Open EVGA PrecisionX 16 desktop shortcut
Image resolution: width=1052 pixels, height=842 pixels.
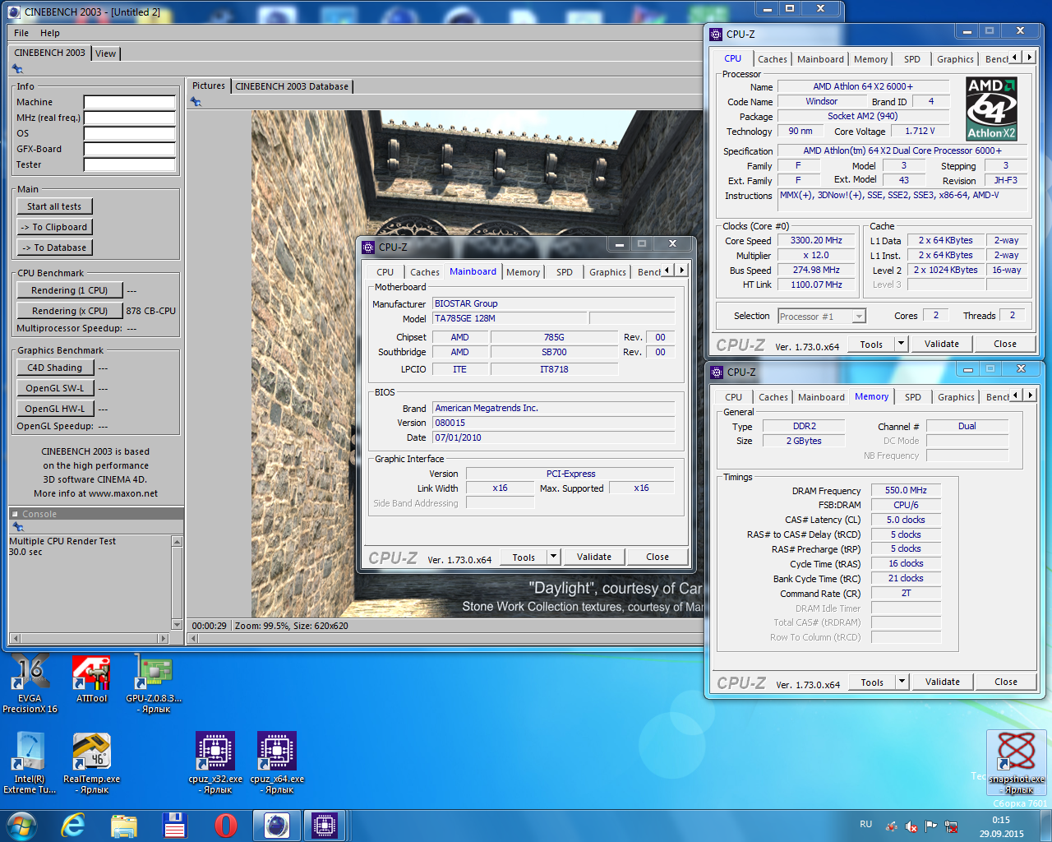[30, 683]
